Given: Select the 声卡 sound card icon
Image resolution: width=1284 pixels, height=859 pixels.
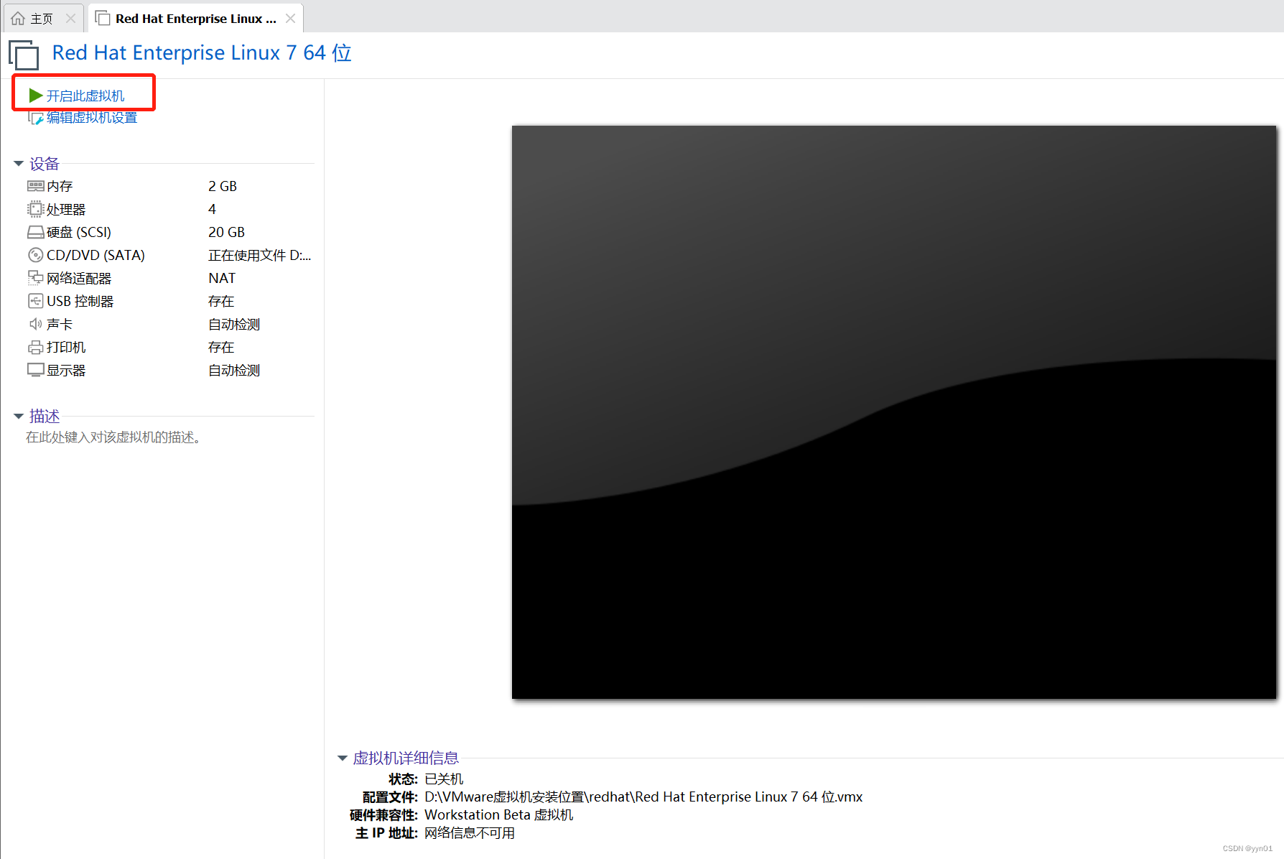Looking at the screenshot, I should 36,323.
